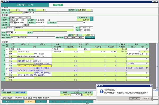Open the 直送先 dropdown
The height and width of the screenshot is (105, 159).
pyautogui.click(x=23, y=25)
